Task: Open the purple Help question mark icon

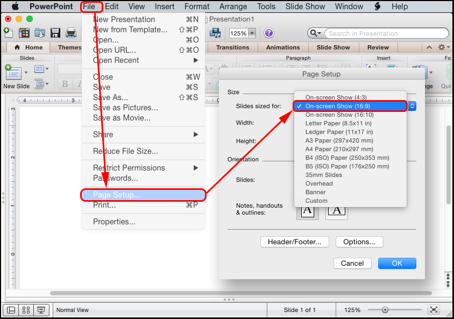Action: pos(269,33)
